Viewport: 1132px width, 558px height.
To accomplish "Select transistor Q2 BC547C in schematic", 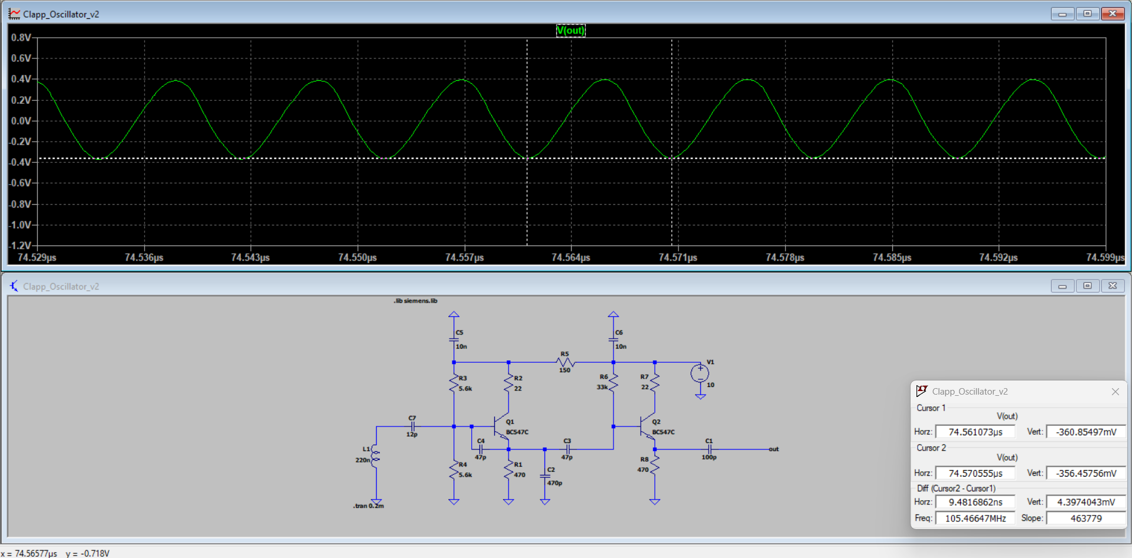I will point(647,426).
